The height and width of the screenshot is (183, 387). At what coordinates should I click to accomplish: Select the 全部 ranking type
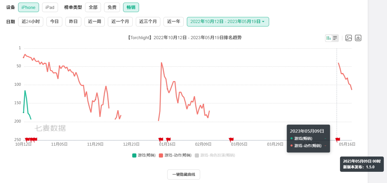(x=93, y=7)
